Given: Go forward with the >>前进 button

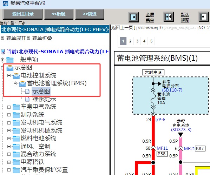Looking at the screenshot, I should tap(90, 14).
